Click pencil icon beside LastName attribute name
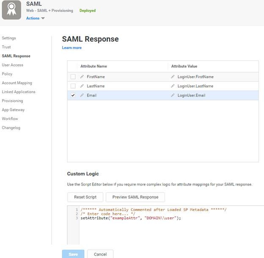The width and height of the screenshot is (264, 258). point(82,86)
